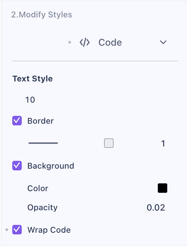
Task: Click the font size field showing 10
Action: pos(30,100)
